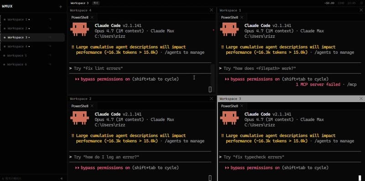Click "/agents to manage" in Workspace 2 pane
The height and width of the screenshot is (181, 365).
click(x=185, y=141)
